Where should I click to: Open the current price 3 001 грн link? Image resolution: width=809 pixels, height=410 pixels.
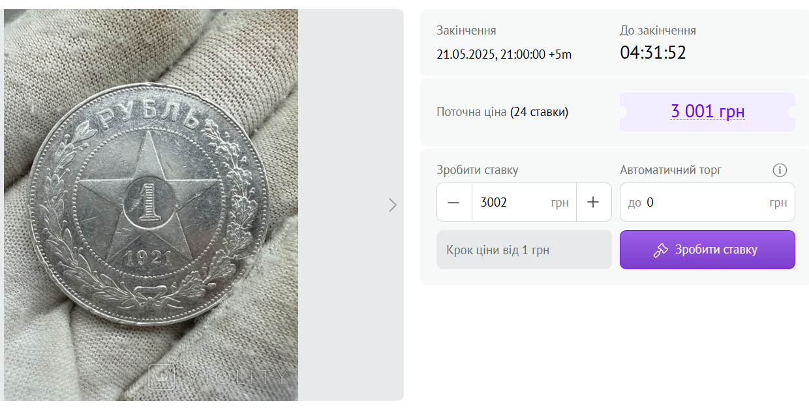point(707,111)
